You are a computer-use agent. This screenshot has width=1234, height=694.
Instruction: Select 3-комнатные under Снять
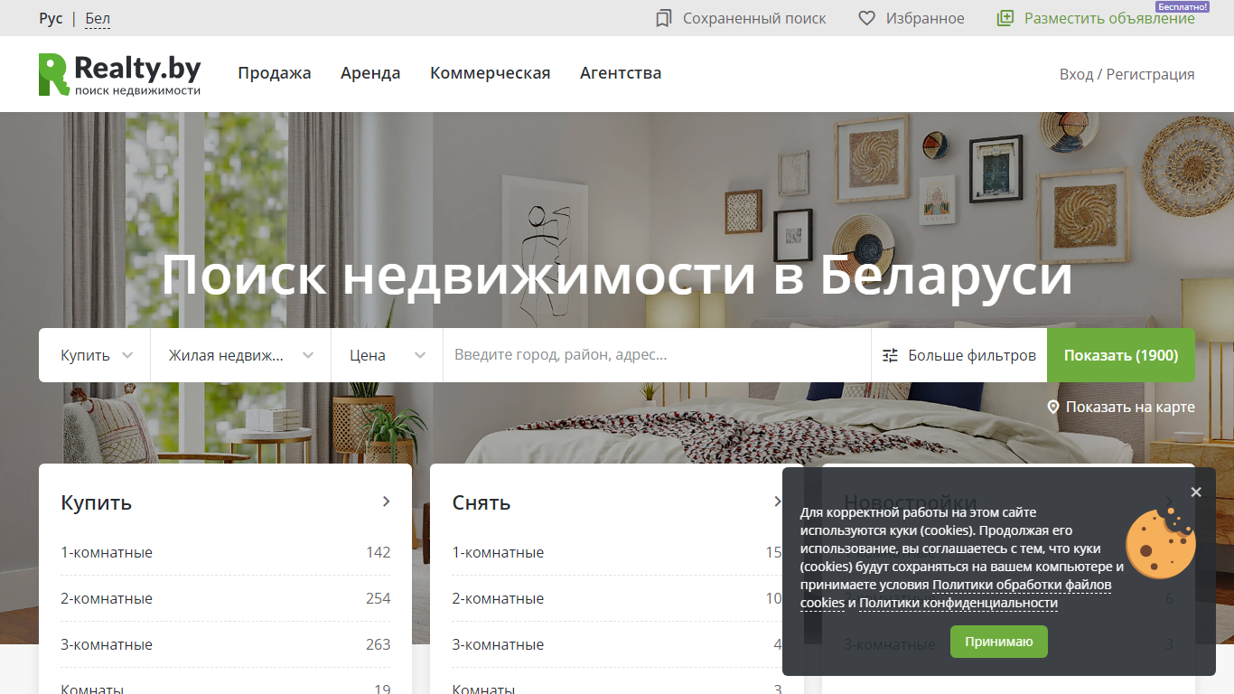click(617, 644)
